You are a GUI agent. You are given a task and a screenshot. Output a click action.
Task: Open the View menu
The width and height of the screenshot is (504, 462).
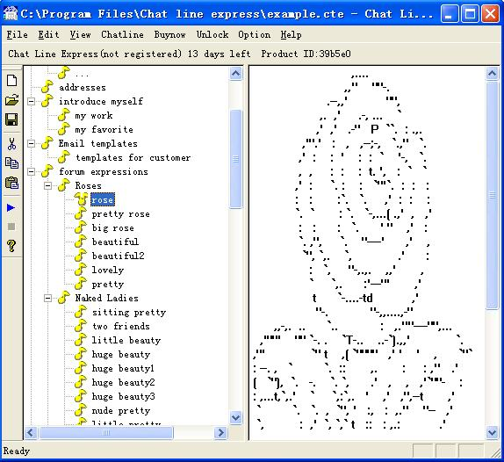click(81, 34)
